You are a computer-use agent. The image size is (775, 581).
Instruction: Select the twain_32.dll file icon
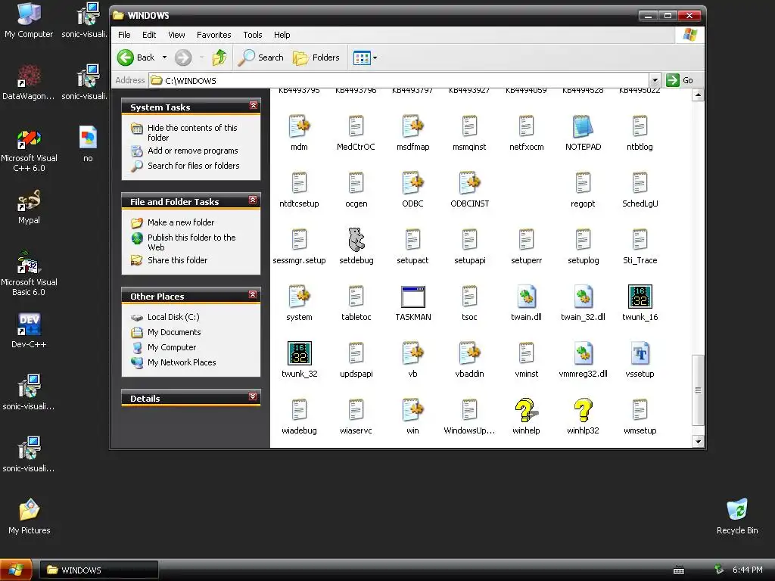583,297
